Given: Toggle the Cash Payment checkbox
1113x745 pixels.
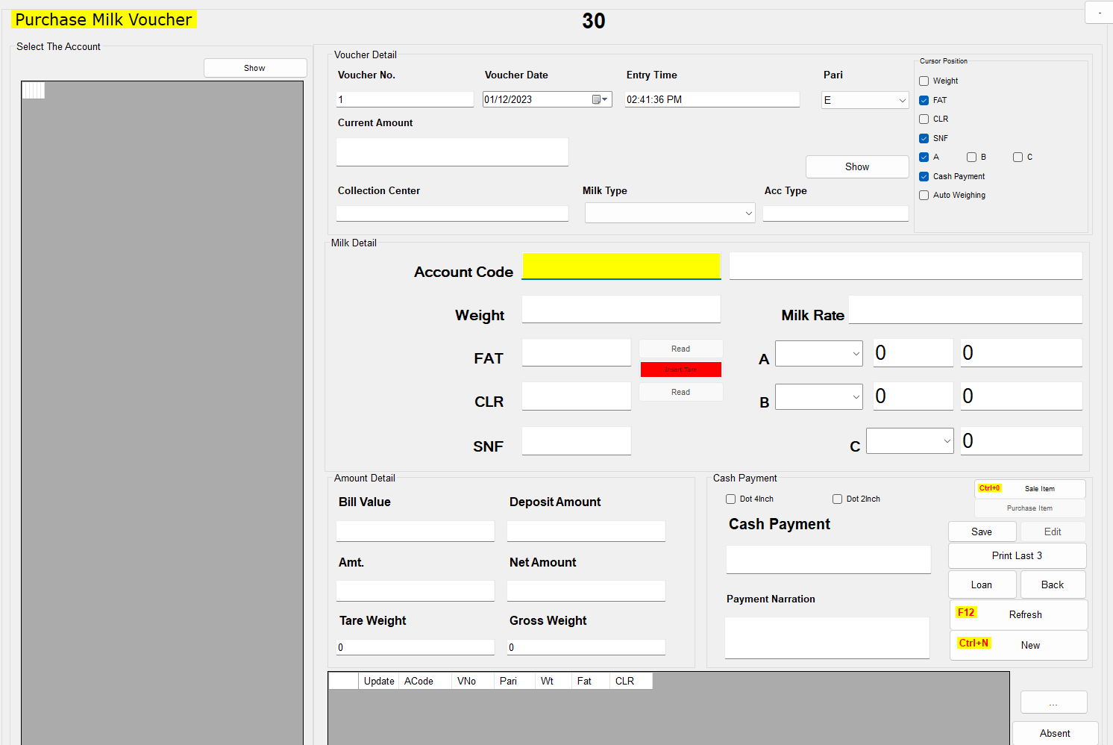Looking at the screenshot, I should [924, 176].
